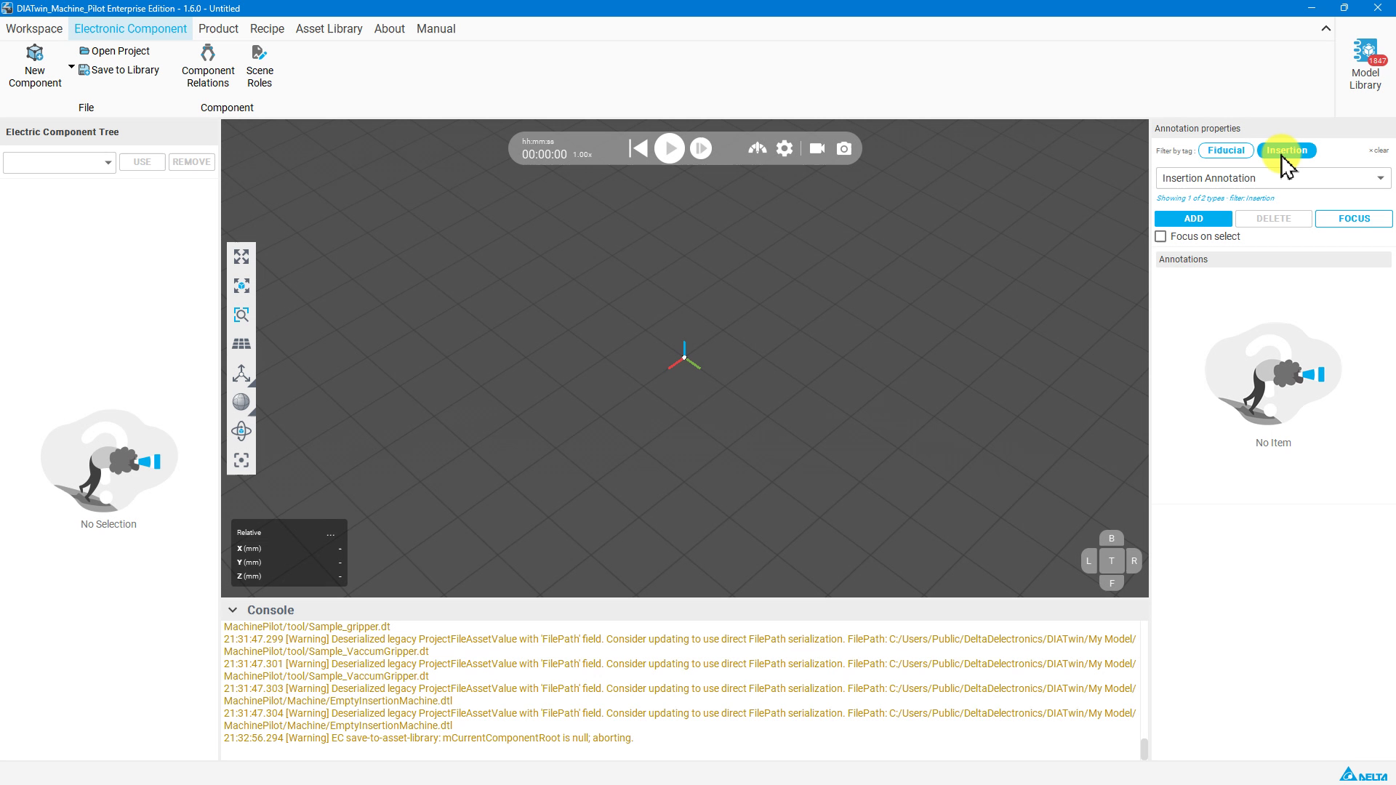Click the orbit view icon
This screenshot has height=785, width=1396.
tap(241, 431)
